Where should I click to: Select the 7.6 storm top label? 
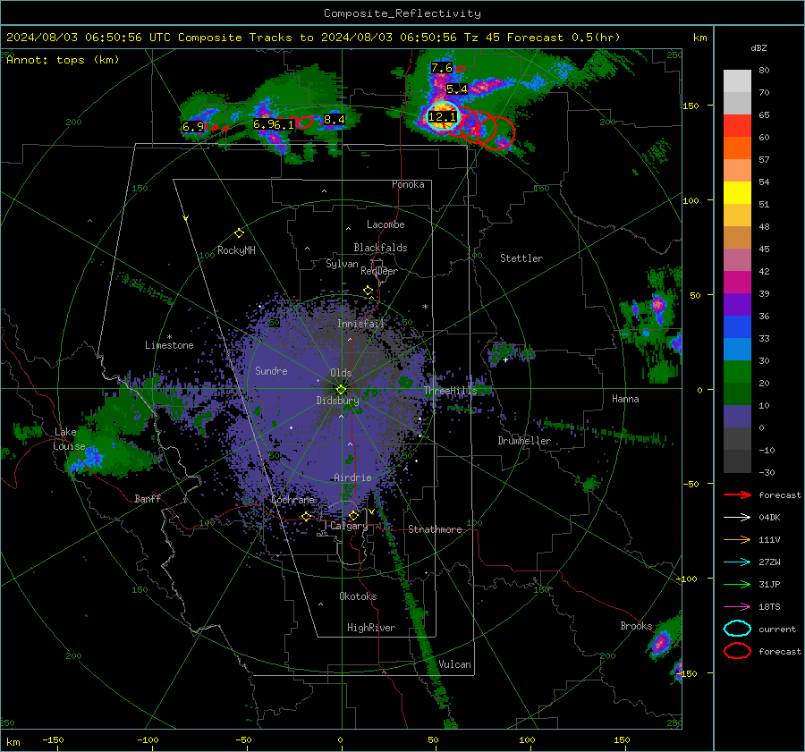click(442, 68)
